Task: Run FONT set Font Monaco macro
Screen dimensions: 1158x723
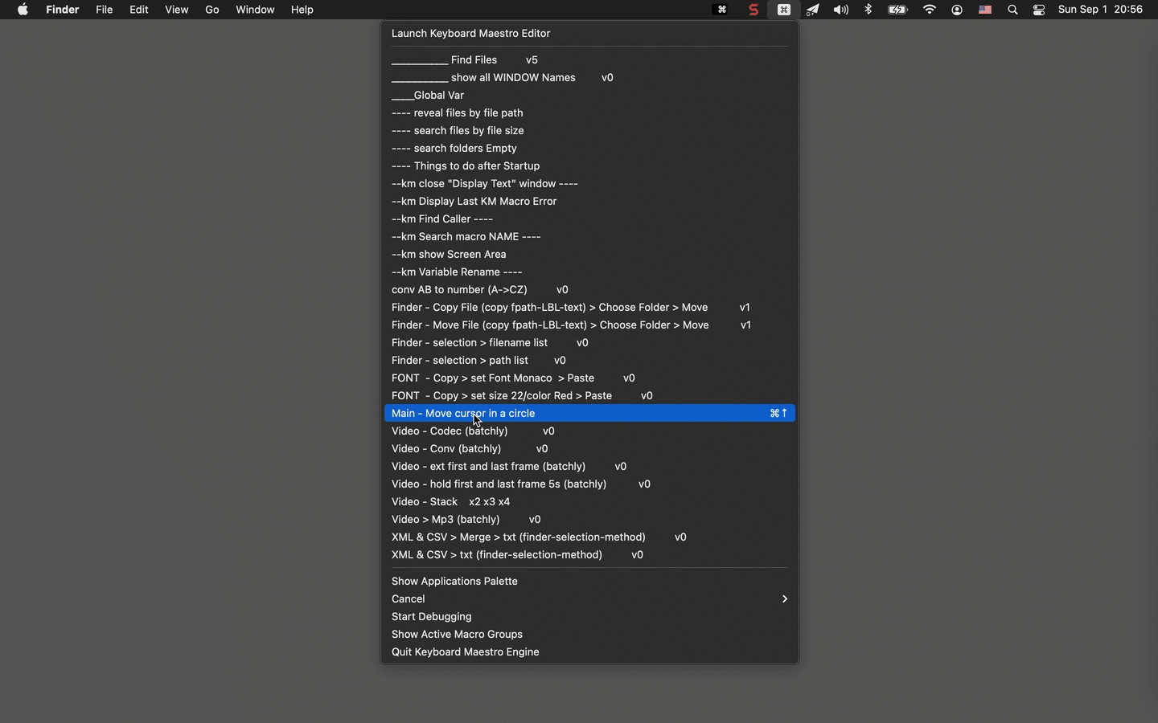Action: pos(589,378)
